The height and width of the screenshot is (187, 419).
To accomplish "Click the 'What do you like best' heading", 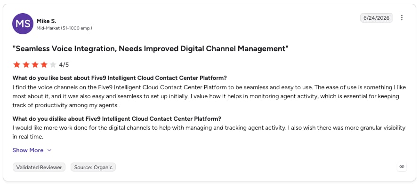I will [x=120, y=78].
